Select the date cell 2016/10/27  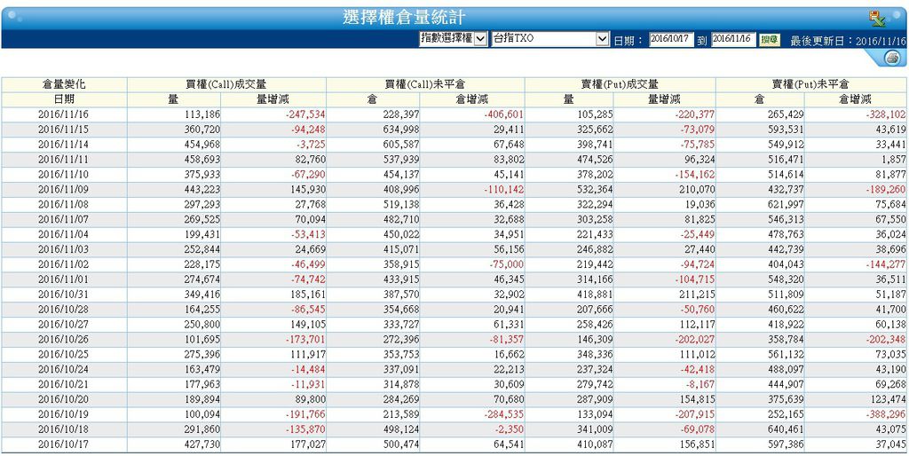click(63, 325)
